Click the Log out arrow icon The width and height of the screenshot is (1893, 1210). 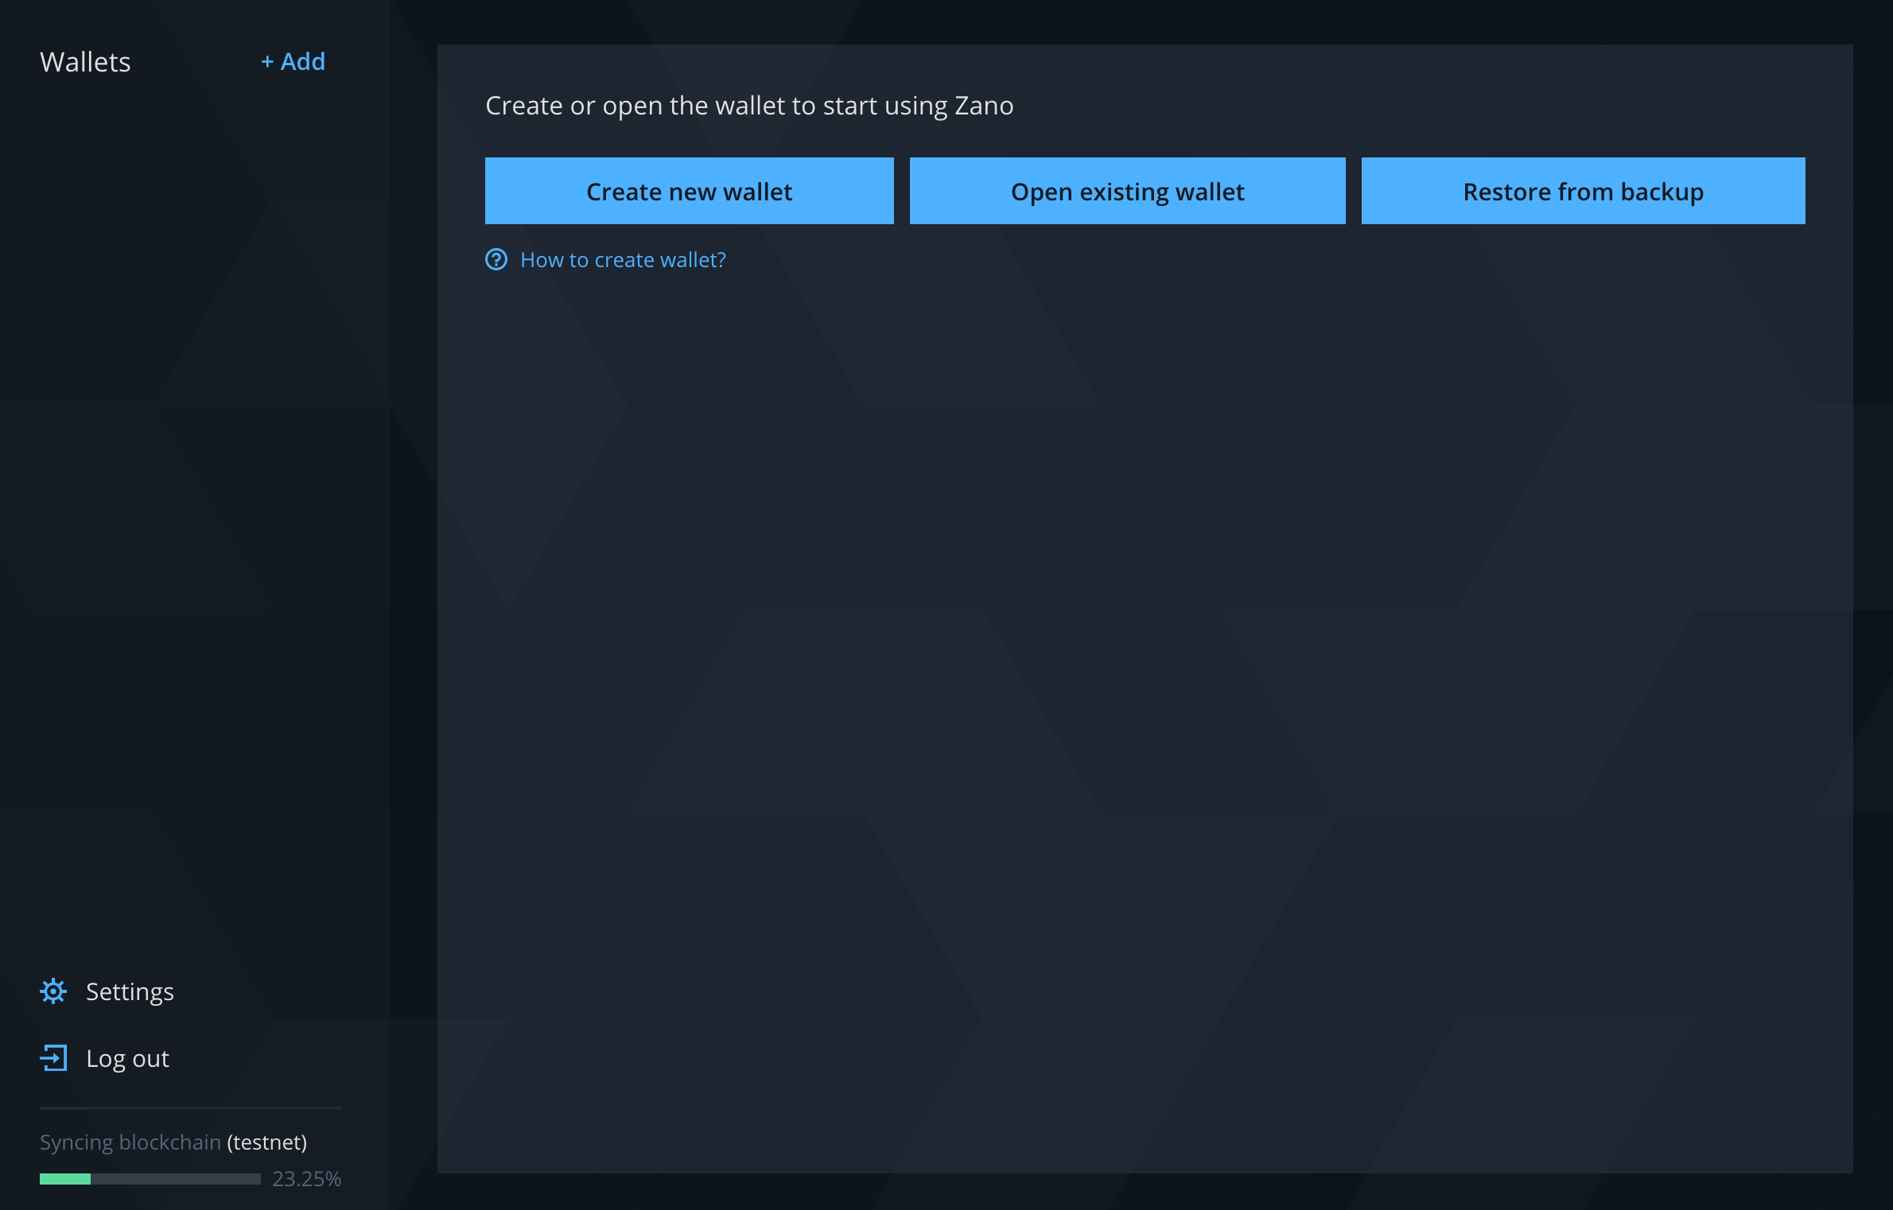click(53, 1058)
